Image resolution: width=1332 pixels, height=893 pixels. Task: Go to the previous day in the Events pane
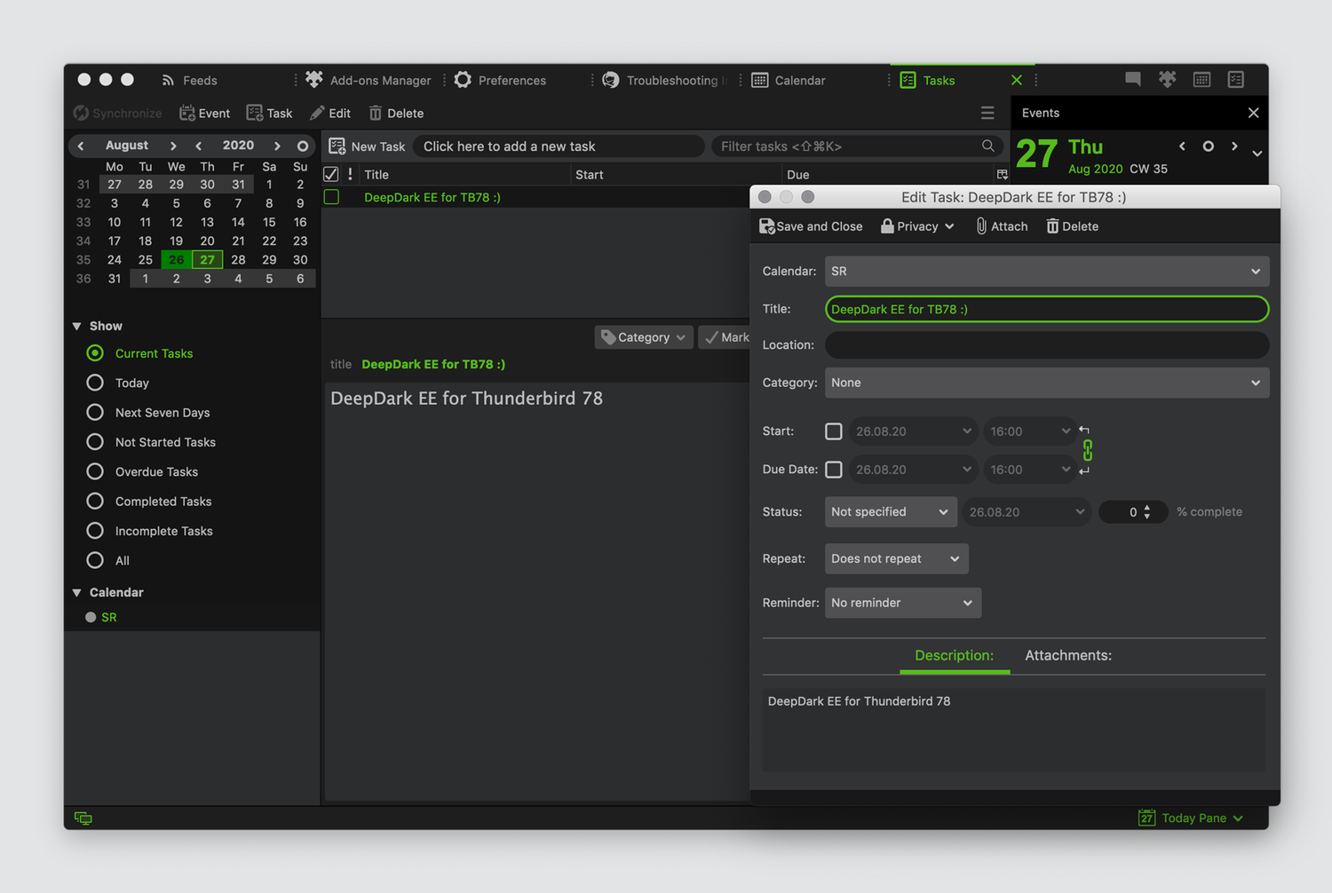(1182, 146)
